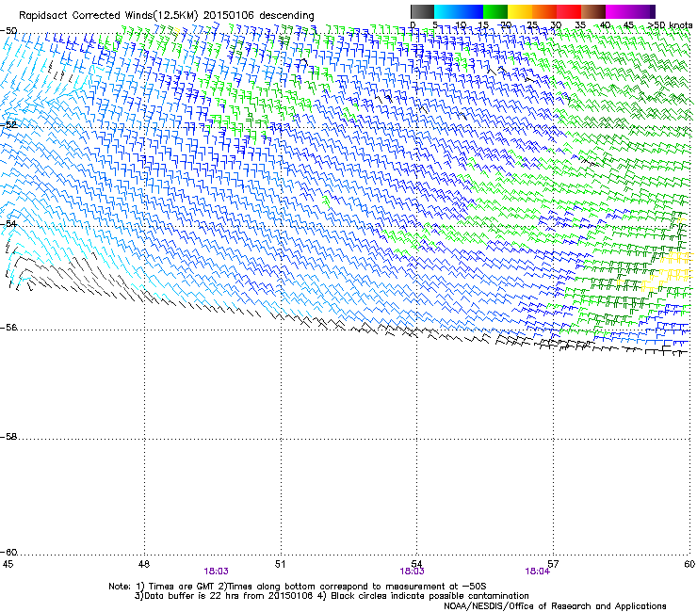697x612 pixels.
Task: Click the -58 latitude axis label
Action: point(8,437)
